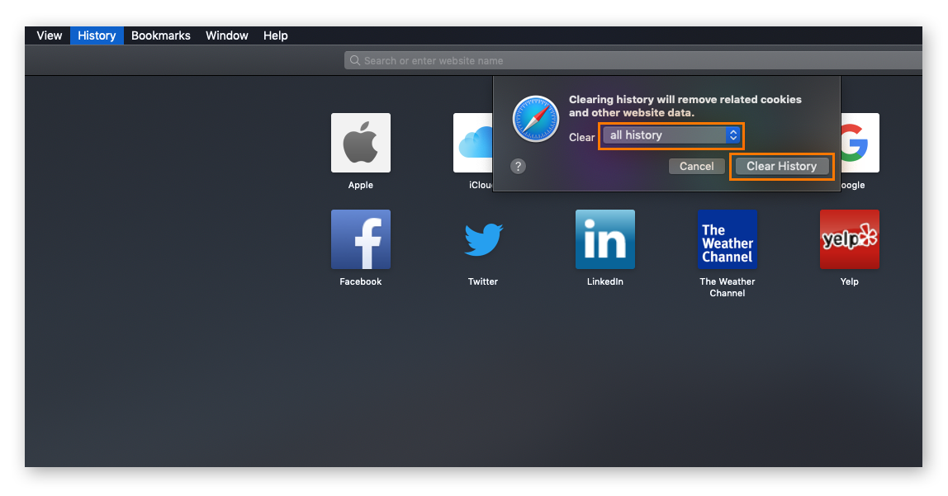Open the Window menu
The width and height of the screenshot is (948, 496).
(x=227, y=35)
